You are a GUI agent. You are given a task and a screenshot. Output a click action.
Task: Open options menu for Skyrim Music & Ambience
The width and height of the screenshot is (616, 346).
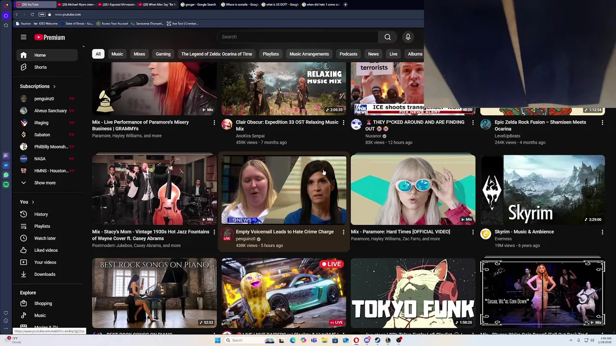(602, 232)
